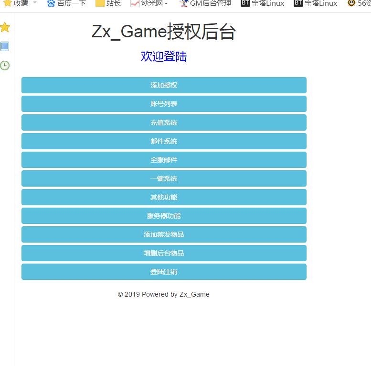Expand the 收藏 favorites dropdown arrow
Image resolution: width=371 pixels, height=366 pixels.
click(34, 3)
